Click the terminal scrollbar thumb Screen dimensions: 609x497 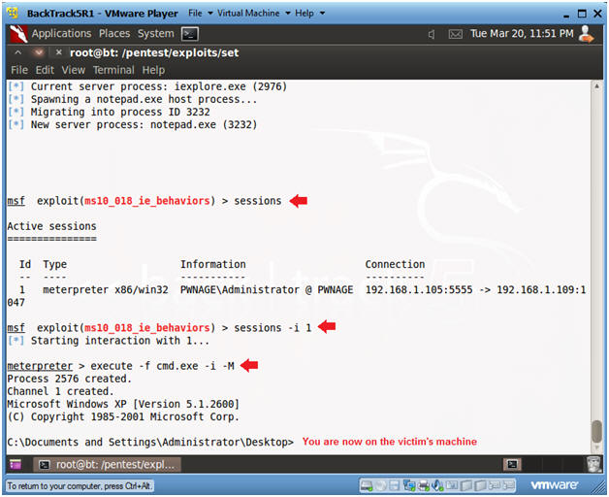(x=596, y=431)
